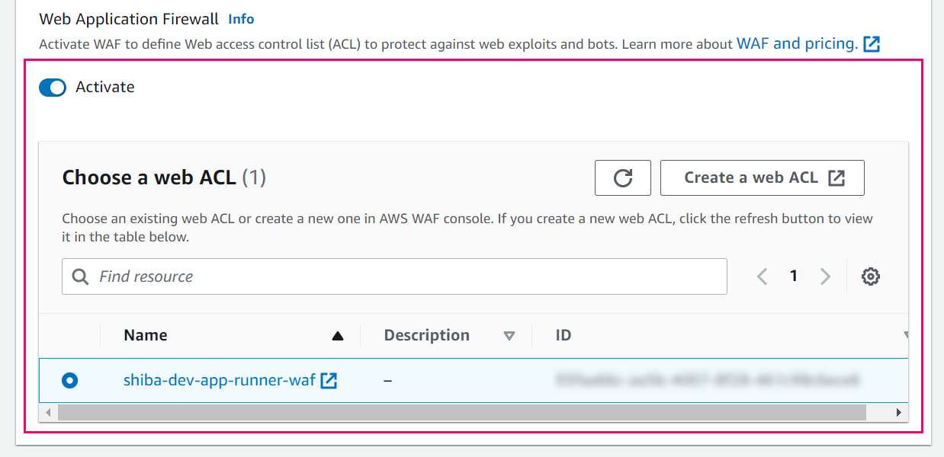
Task: Go to next page arrow in pagination
Action: [825, 276]
